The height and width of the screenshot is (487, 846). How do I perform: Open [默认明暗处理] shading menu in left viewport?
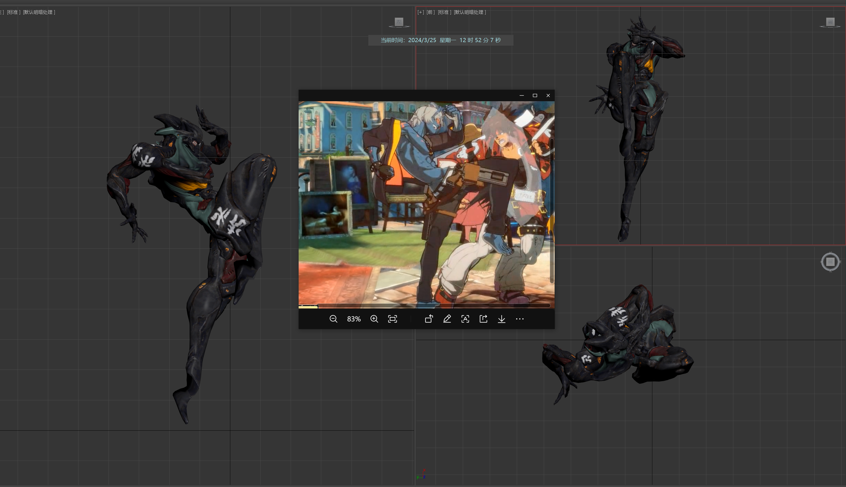point(39,12)
